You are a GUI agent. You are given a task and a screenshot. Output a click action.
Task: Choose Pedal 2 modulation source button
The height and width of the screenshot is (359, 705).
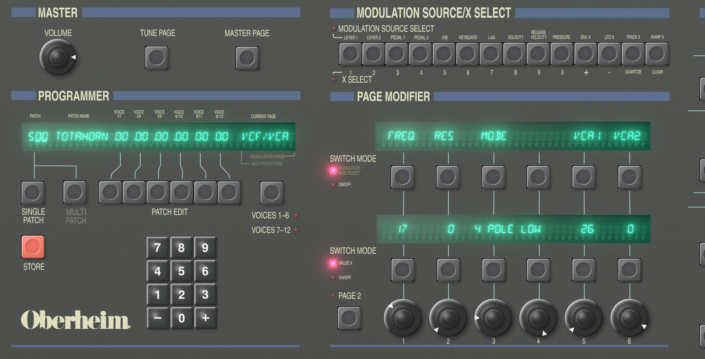point(420,54)
